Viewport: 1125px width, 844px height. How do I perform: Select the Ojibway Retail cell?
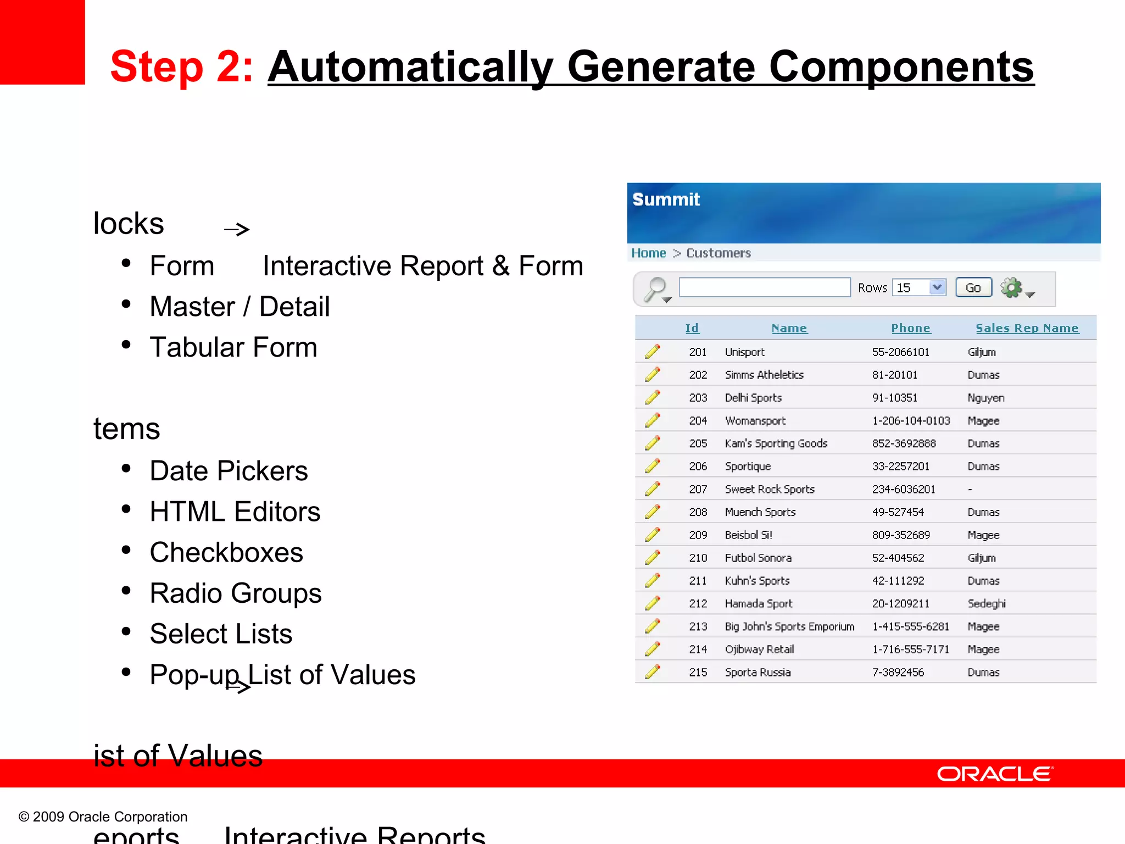[x=759, y=649]
